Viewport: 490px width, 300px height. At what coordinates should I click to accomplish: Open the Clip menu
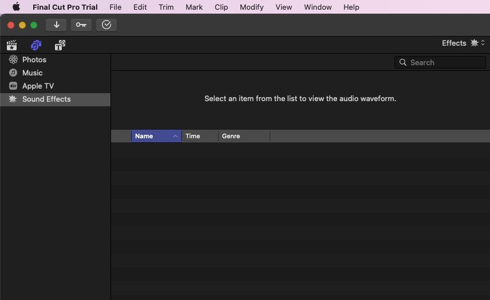[x=221, y=7]
